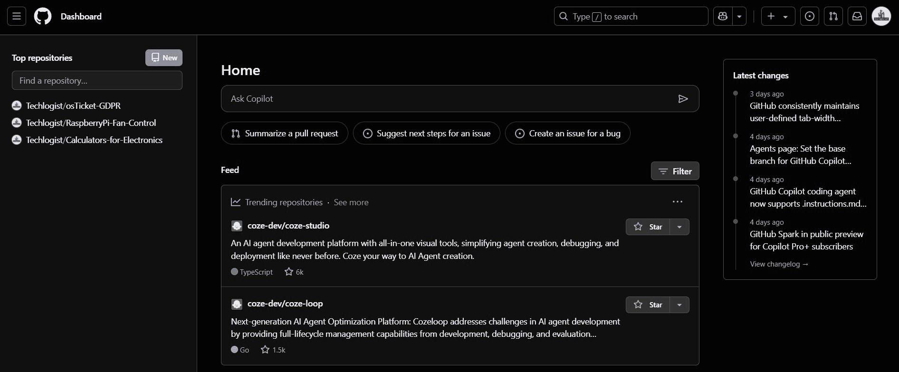899x372 pixels.
Task: Click avatar beside Calculators-for-Electronics repository
Action: tap(17, 140)
